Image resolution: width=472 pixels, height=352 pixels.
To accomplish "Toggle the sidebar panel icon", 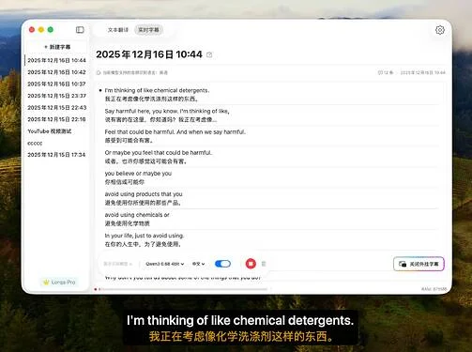I will 80,30.
